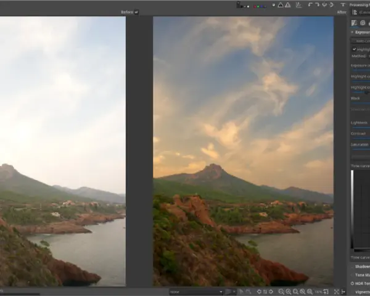Click the icon left of Processing label
This screenshot has height=296, width=370.
coord(343,5)
